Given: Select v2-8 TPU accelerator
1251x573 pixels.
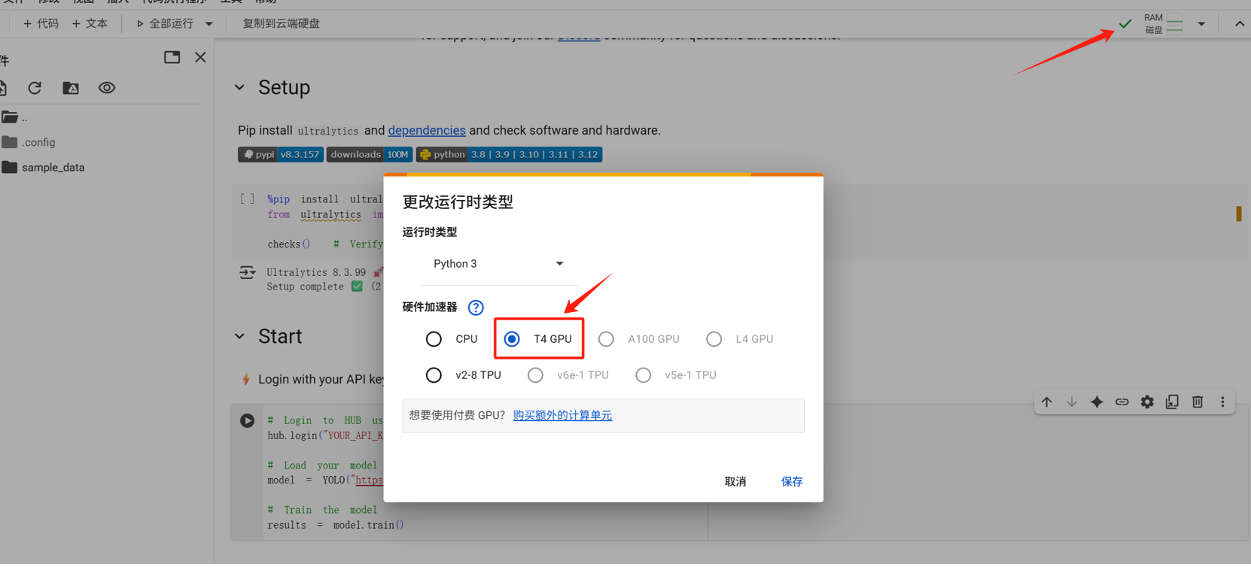Looking at the screenshot, I should coord(434,374).
